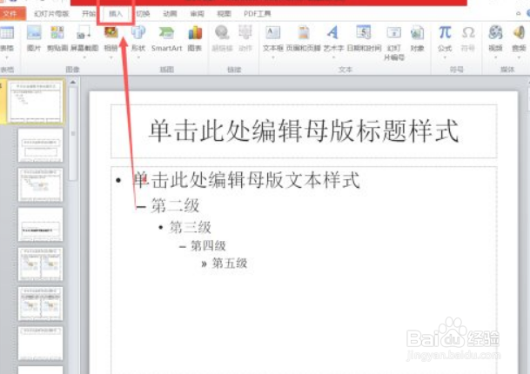Image resolution: width=530 pixels, height=374 pixels.
Task: Expand the 视频 dropdown arrow
Action: [x=495, y=57]
